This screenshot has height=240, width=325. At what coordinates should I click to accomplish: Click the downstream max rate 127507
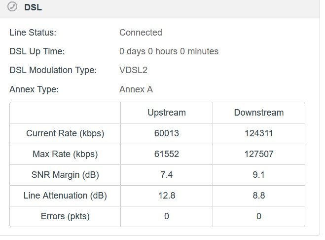259,154
